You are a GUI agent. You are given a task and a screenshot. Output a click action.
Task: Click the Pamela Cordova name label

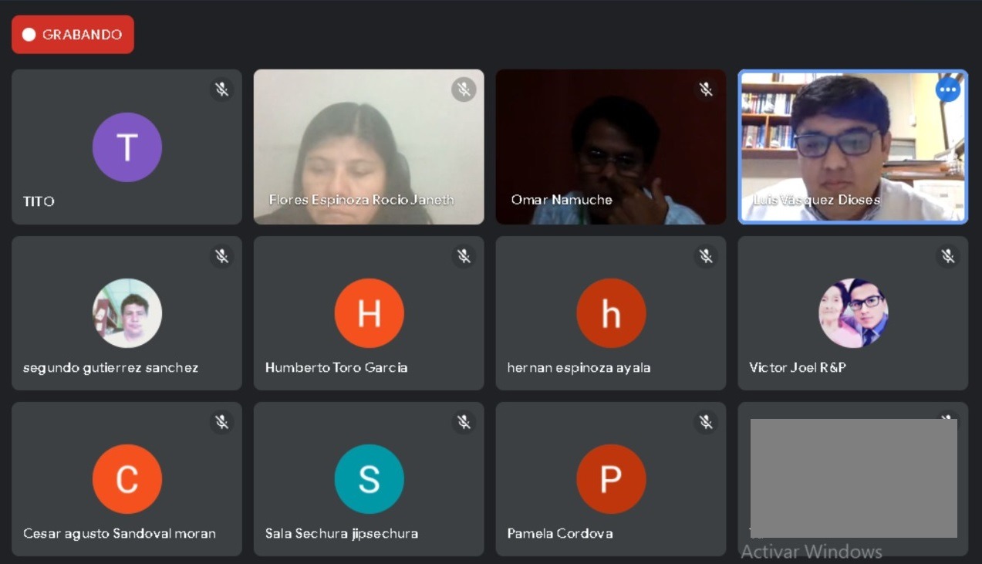(x=560, y=533)
